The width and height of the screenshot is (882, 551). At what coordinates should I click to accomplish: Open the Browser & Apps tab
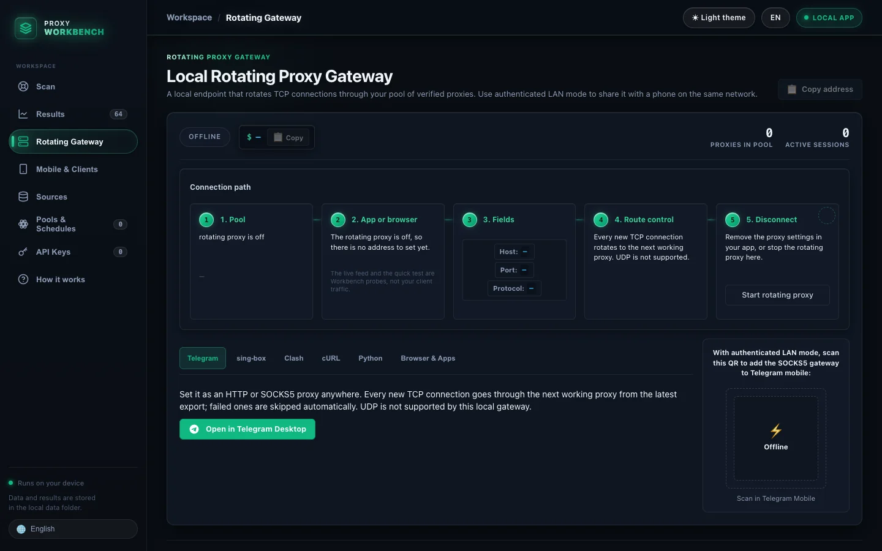point(428,358)
